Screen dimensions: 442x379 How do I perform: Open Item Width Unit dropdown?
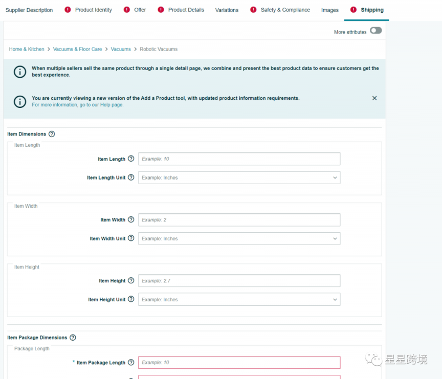point(239,238)
